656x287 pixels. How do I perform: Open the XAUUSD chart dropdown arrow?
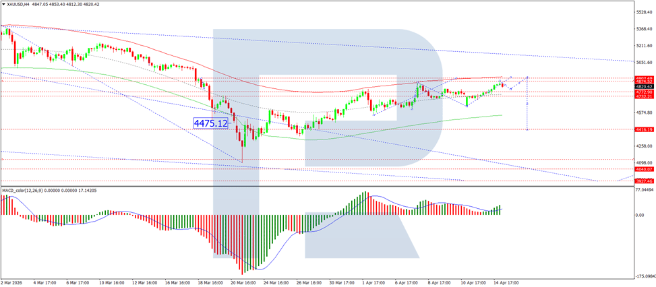(3, 3)
